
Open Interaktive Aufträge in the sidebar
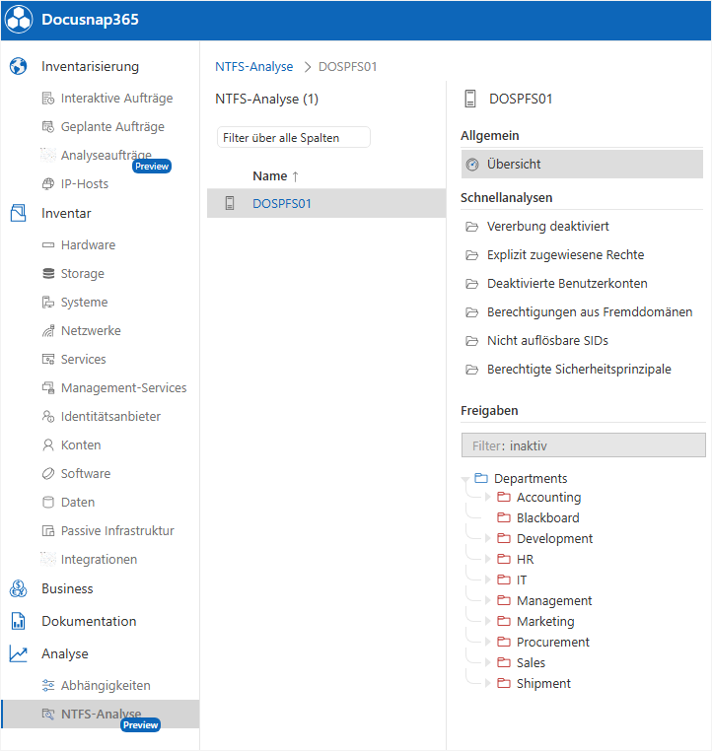(x=116, y=99)
